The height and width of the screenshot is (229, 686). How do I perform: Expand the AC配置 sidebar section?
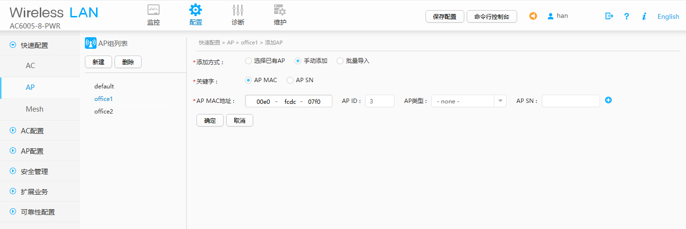tap(13, 130)
